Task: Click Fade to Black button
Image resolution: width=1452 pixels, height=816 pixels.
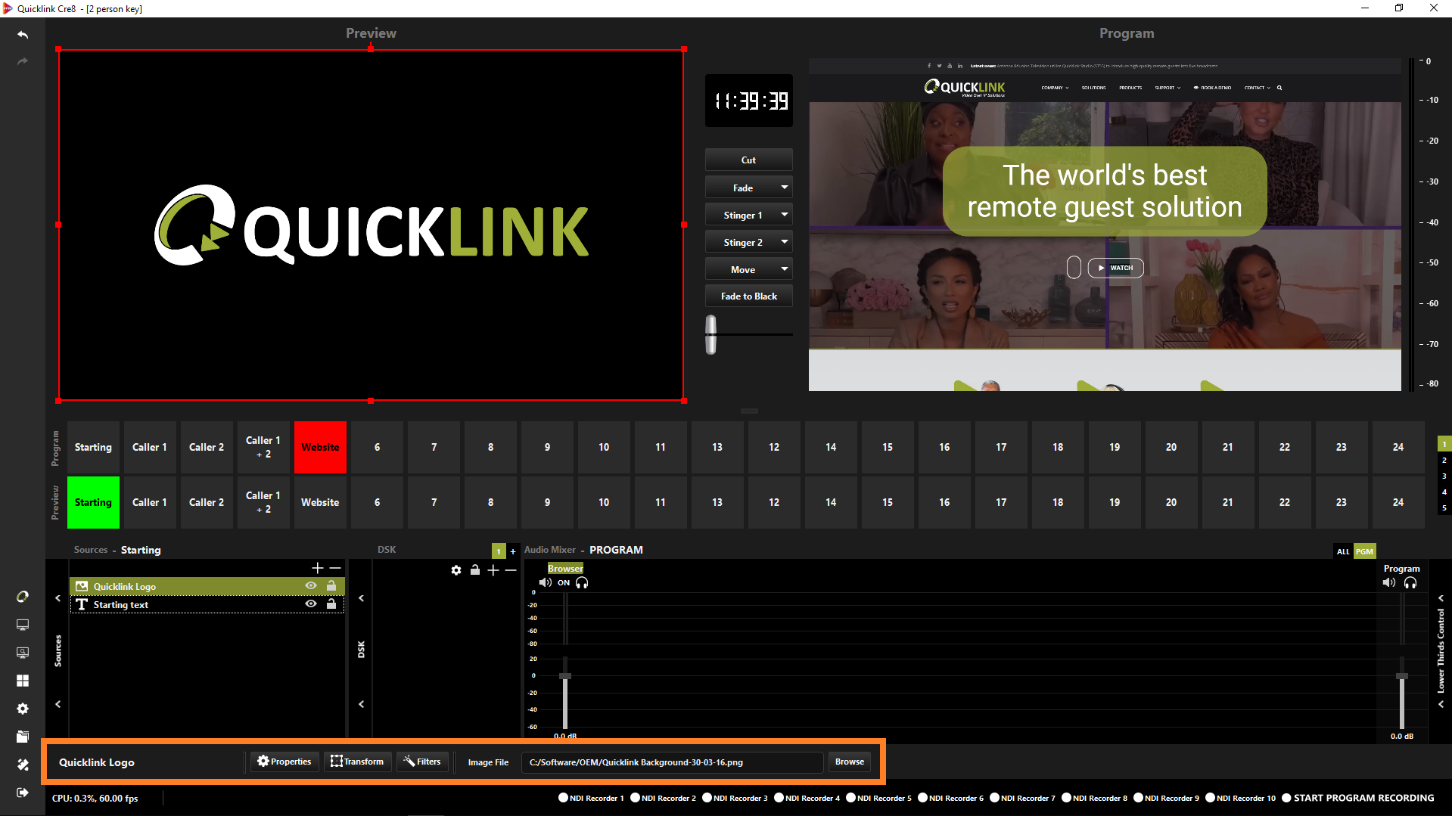Action: point(748,296)
